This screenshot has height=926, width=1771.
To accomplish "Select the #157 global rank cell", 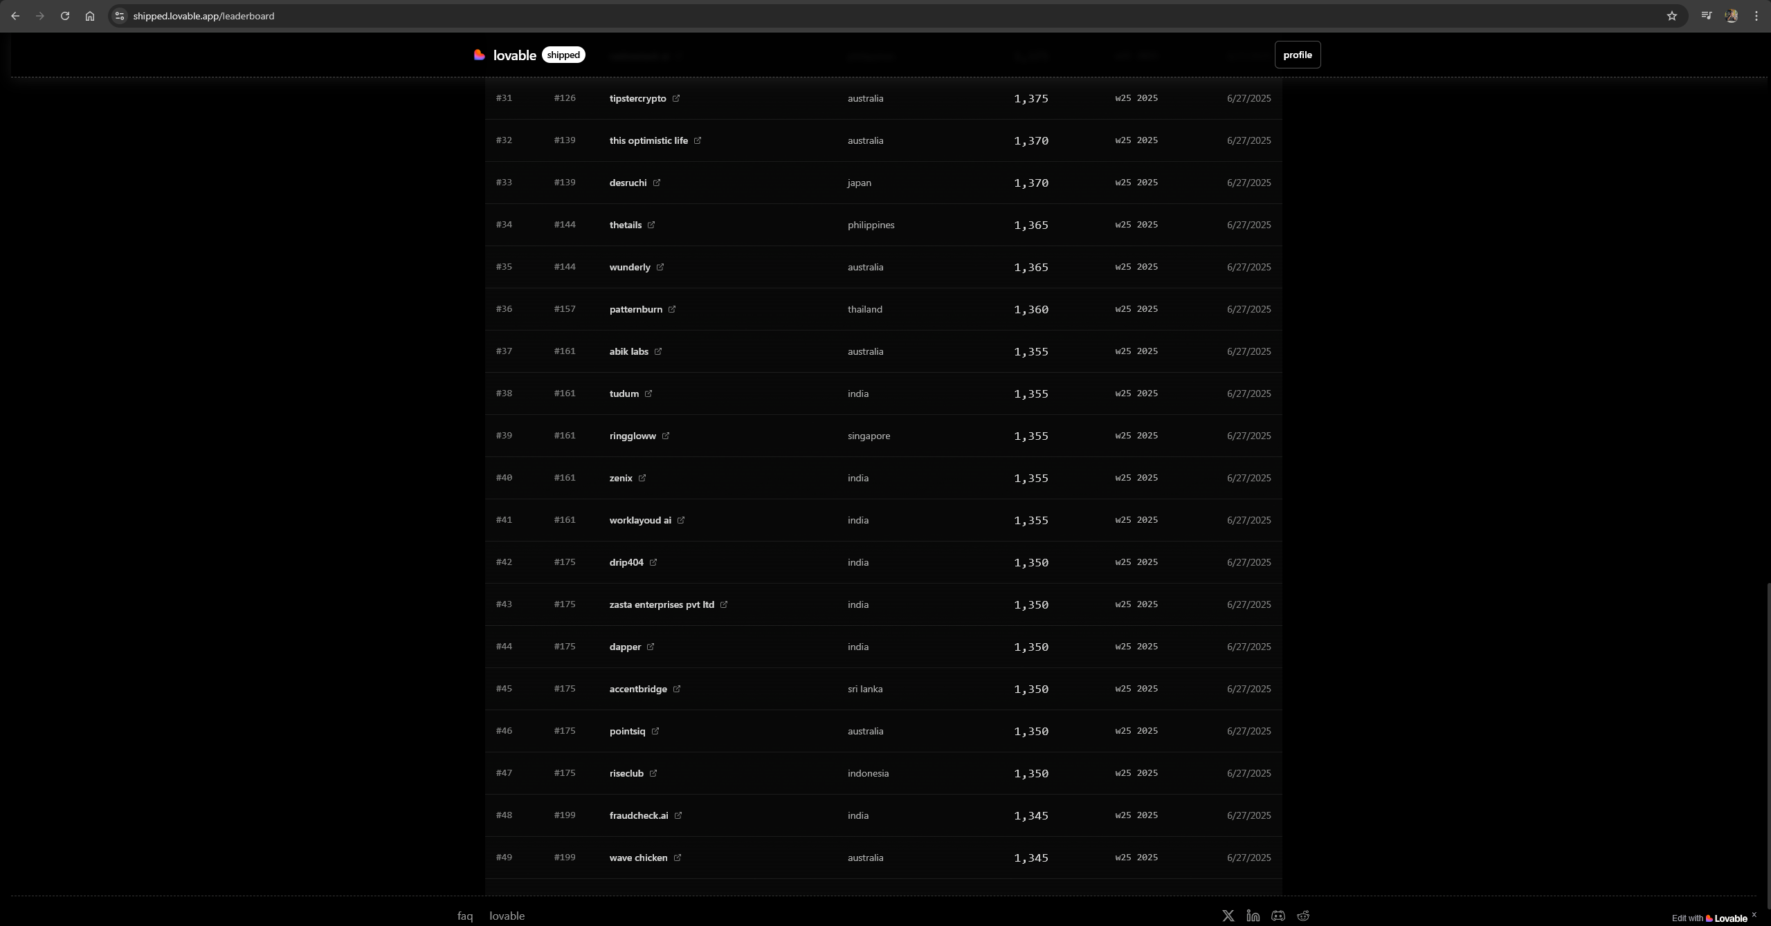I will tap(565, 309).
